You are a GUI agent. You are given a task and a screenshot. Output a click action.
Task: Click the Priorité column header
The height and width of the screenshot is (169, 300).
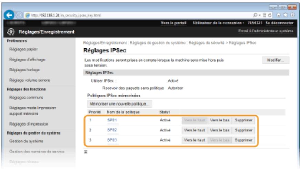(x=94, y=112)
